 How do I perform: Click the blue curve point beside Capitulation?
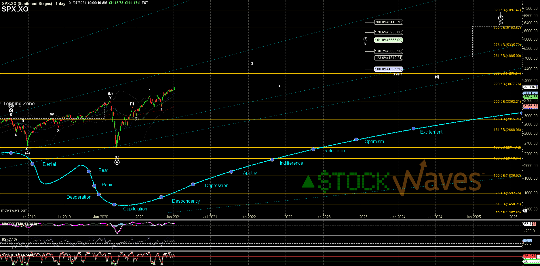pos(114,204)
